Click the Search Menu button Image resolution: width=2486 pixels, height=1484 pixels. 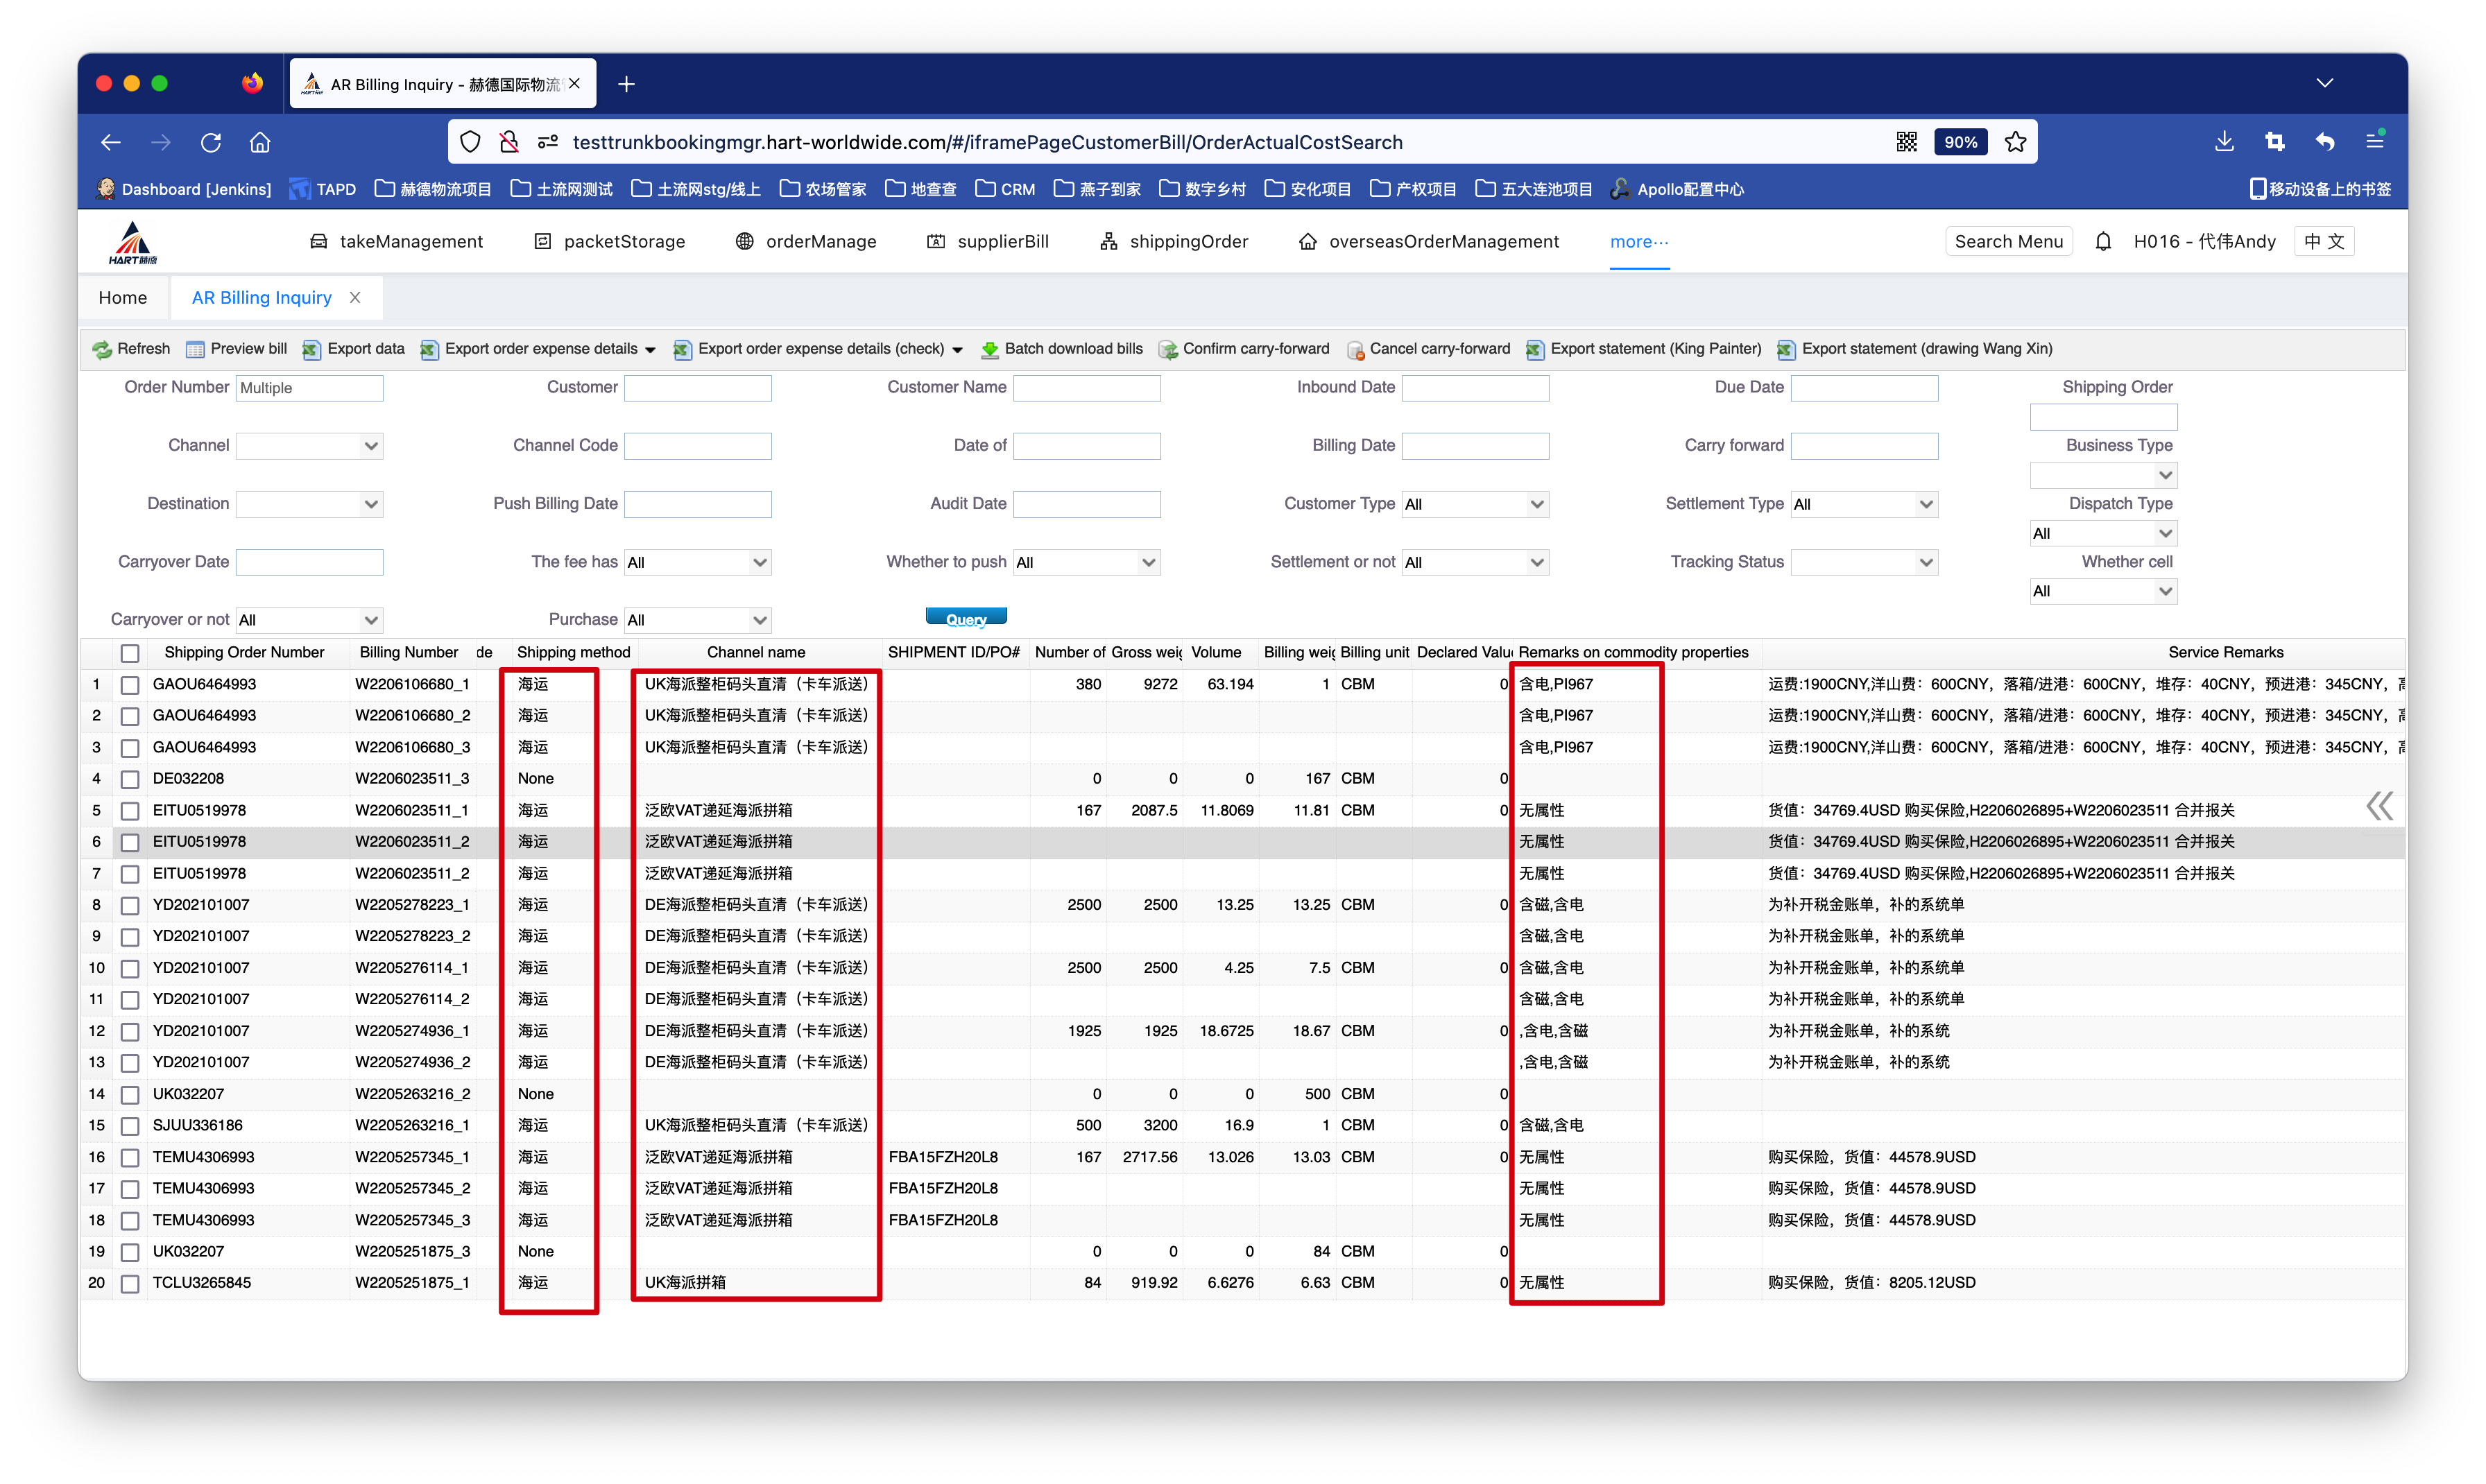tap(2008, 241)
